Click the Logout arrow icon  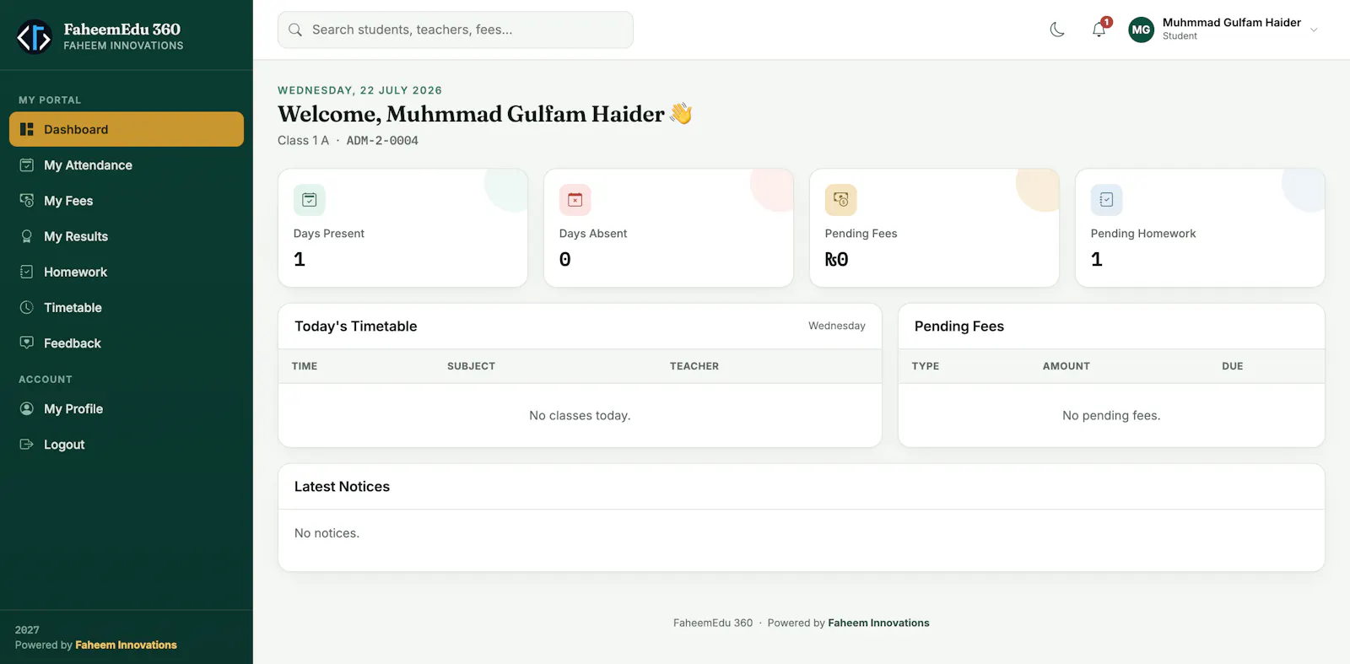coord(27,444)
